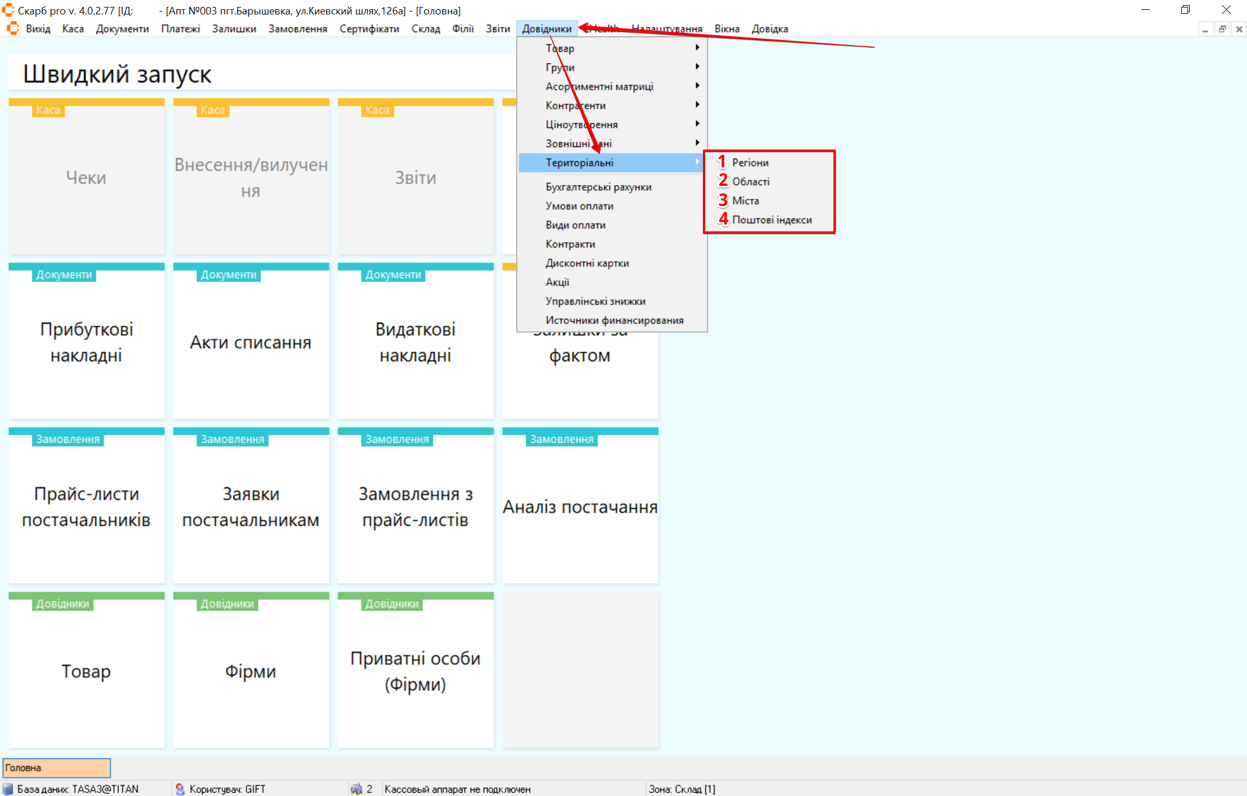Open the Документи menu
1247x796 pixels.
tap(122, 29)
